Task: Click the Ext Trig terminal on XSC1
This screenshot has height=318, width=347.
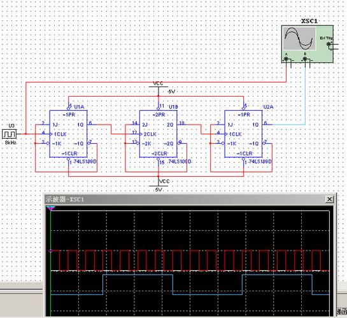Action: [x=329, y=44]
